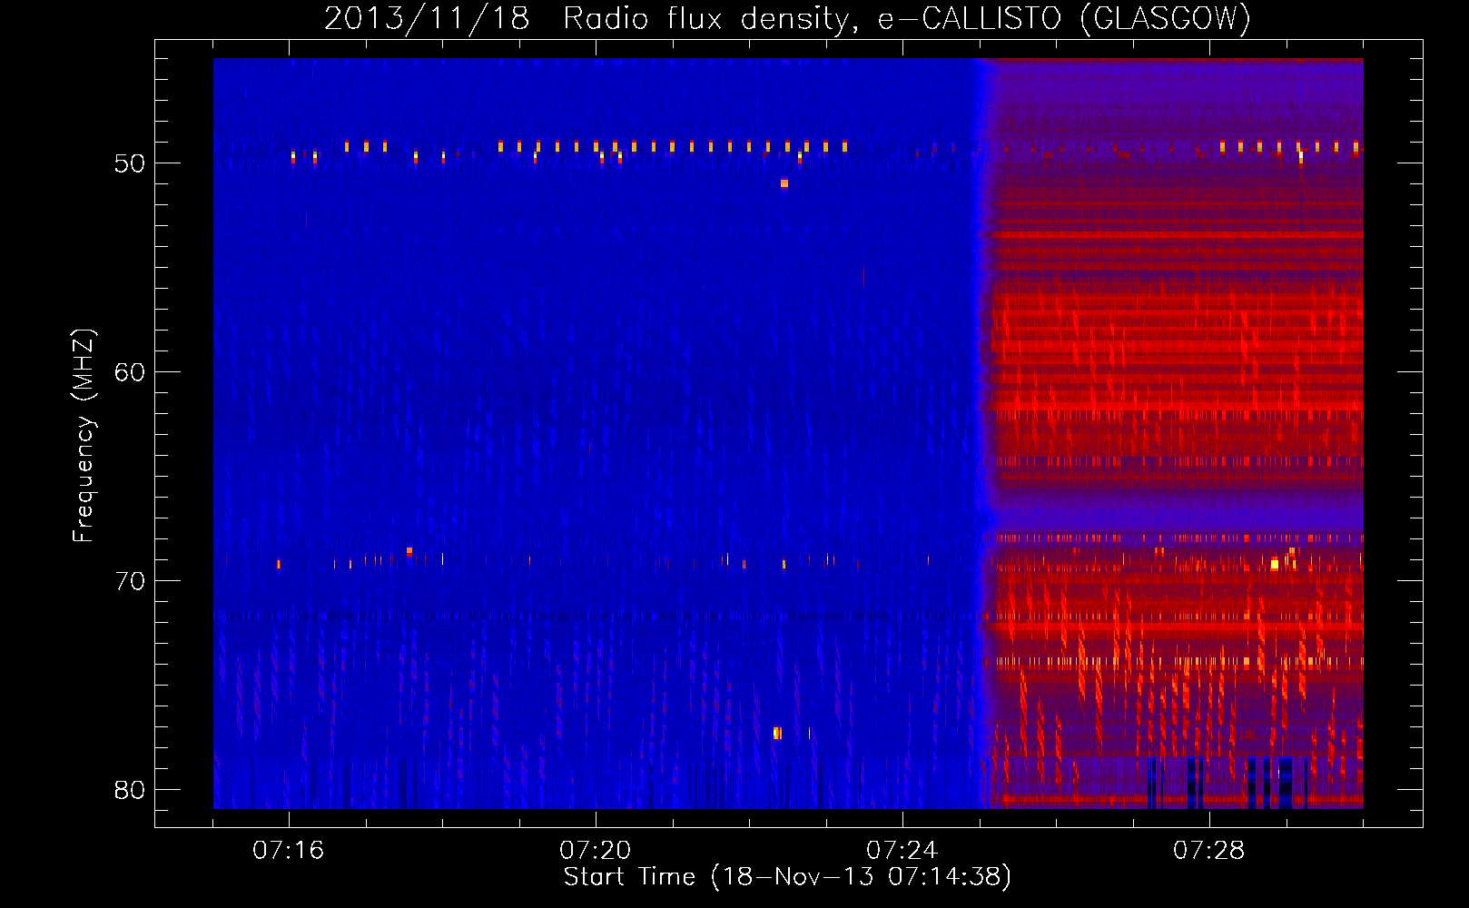
Task: Click the 07:28 time tick label
Action: 1209,851
